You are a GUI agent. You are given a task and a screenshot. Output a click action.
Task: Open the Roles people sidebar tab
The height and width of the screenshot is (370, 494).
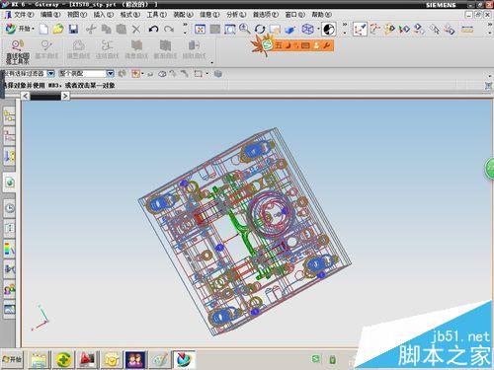click(x=10, y=289)
